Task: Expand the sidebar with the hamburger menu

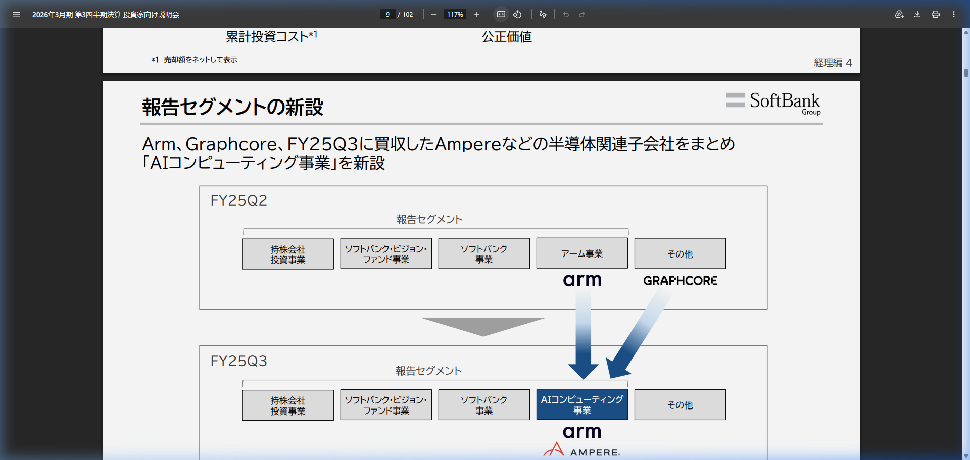Action: tap(16, 14)
